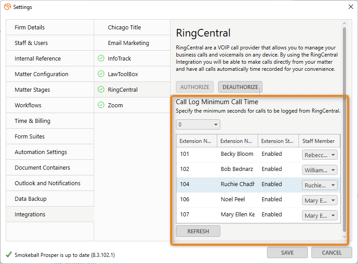Open Automation Settings section
The image size is (358, 264).
(50, 152)
